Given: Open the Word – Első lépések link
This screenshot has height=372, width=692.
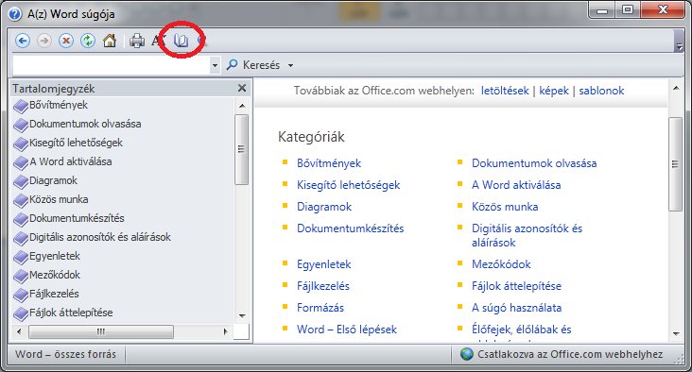Looking at the screenshot, I should (x=346, y=330).
